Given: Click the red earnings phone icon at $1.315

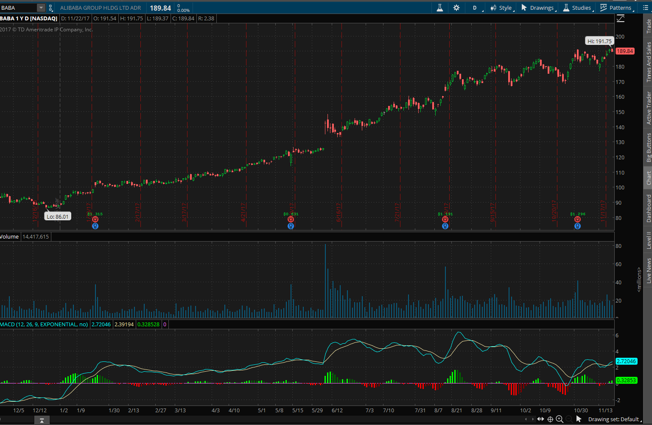Looking at the screenshot, I should pyautogui.click(x=95, y=219).
